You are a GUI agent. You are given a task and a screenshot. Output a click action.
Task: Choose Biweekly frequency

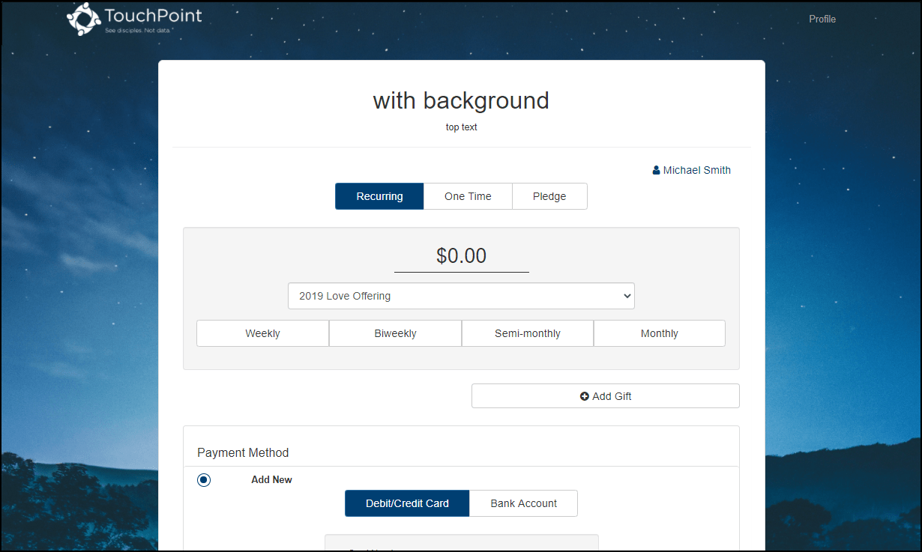click(395, 333)
